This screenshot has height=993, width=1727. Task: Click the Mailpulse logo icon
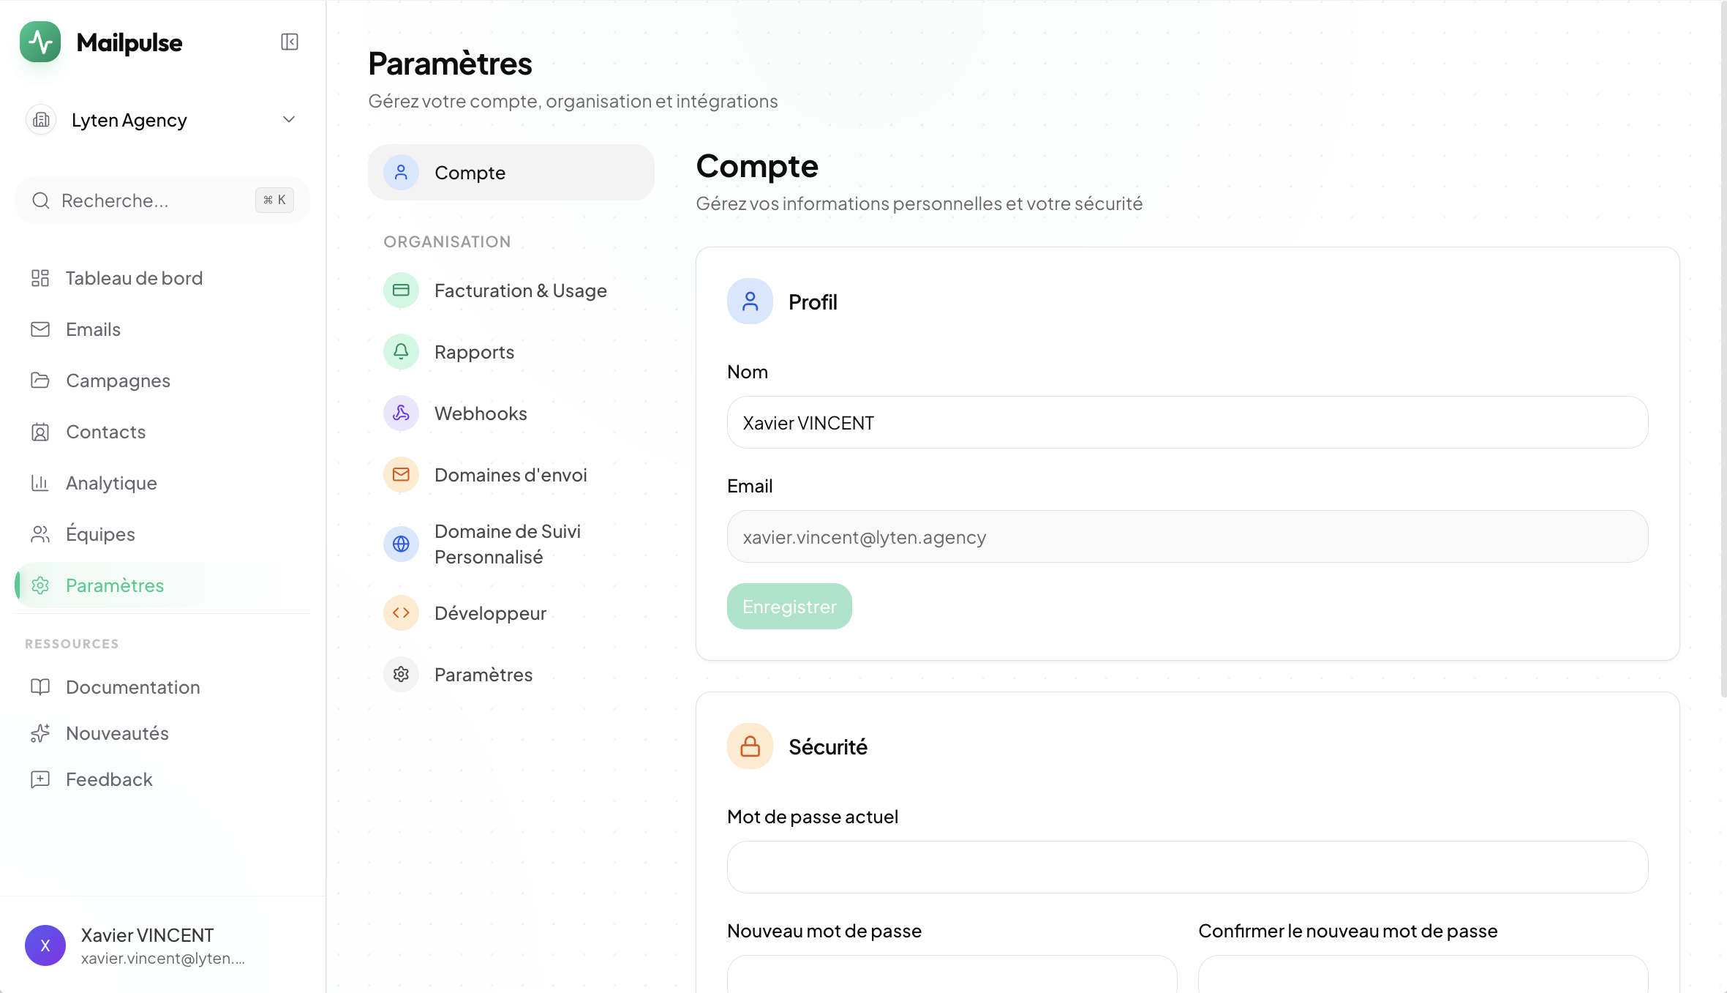tap(40, 42)
